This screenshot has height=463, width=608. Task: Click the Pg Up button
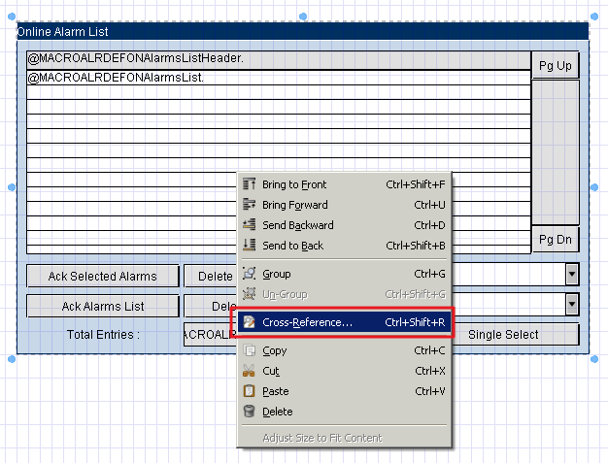pyautogui.click(x=556, y=65)
